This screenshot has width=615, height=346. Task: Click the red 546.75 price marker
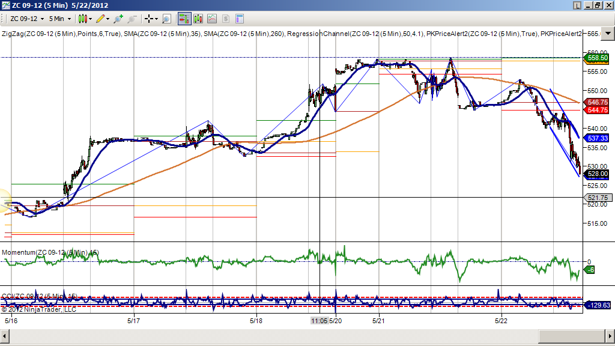coord(596,102)
